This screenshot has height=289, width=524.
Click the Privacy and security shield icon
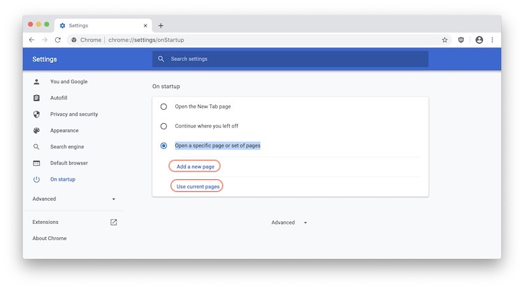coord(36,114)
